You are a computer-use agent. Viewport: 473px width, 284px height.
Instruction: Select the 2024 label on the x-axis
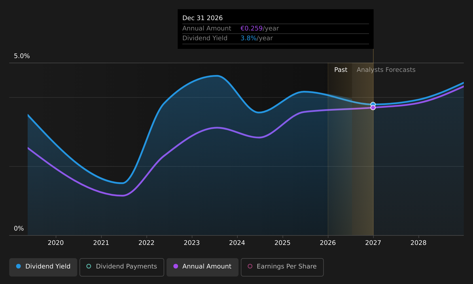pos(237,243)
